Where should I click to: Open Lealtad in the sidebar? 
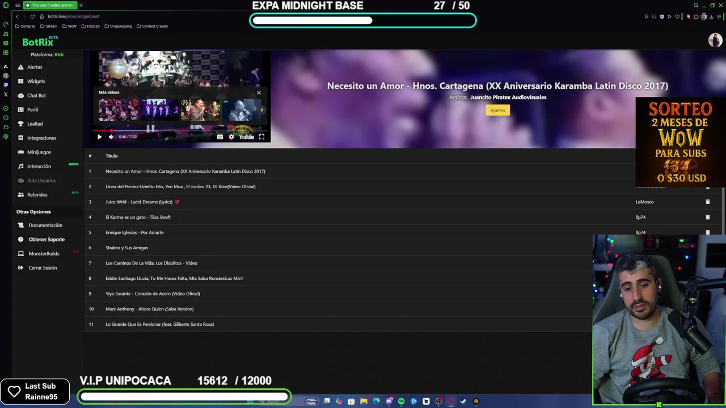[35, 124]
